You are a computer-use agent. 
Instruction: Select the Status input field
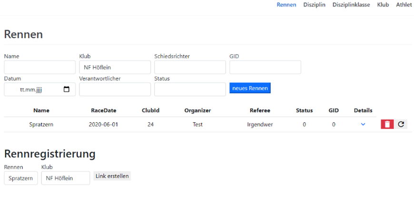click(x=190, y=89)
